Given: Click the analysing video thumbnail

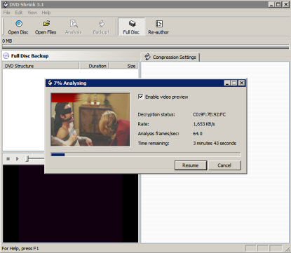Looking at the screenshot, I should point(90,120).
